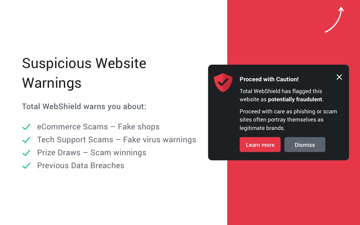Screen dimensions: 360x225
Task: Click the phishing or scam sites paragraph
Action: point(288,120)
